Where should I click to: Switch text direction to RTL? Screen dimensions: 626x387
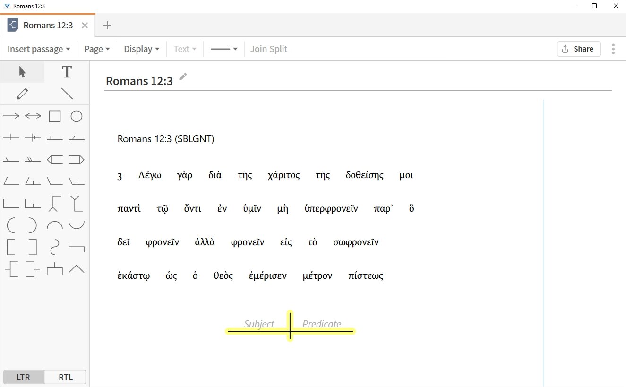coord(65,377)
